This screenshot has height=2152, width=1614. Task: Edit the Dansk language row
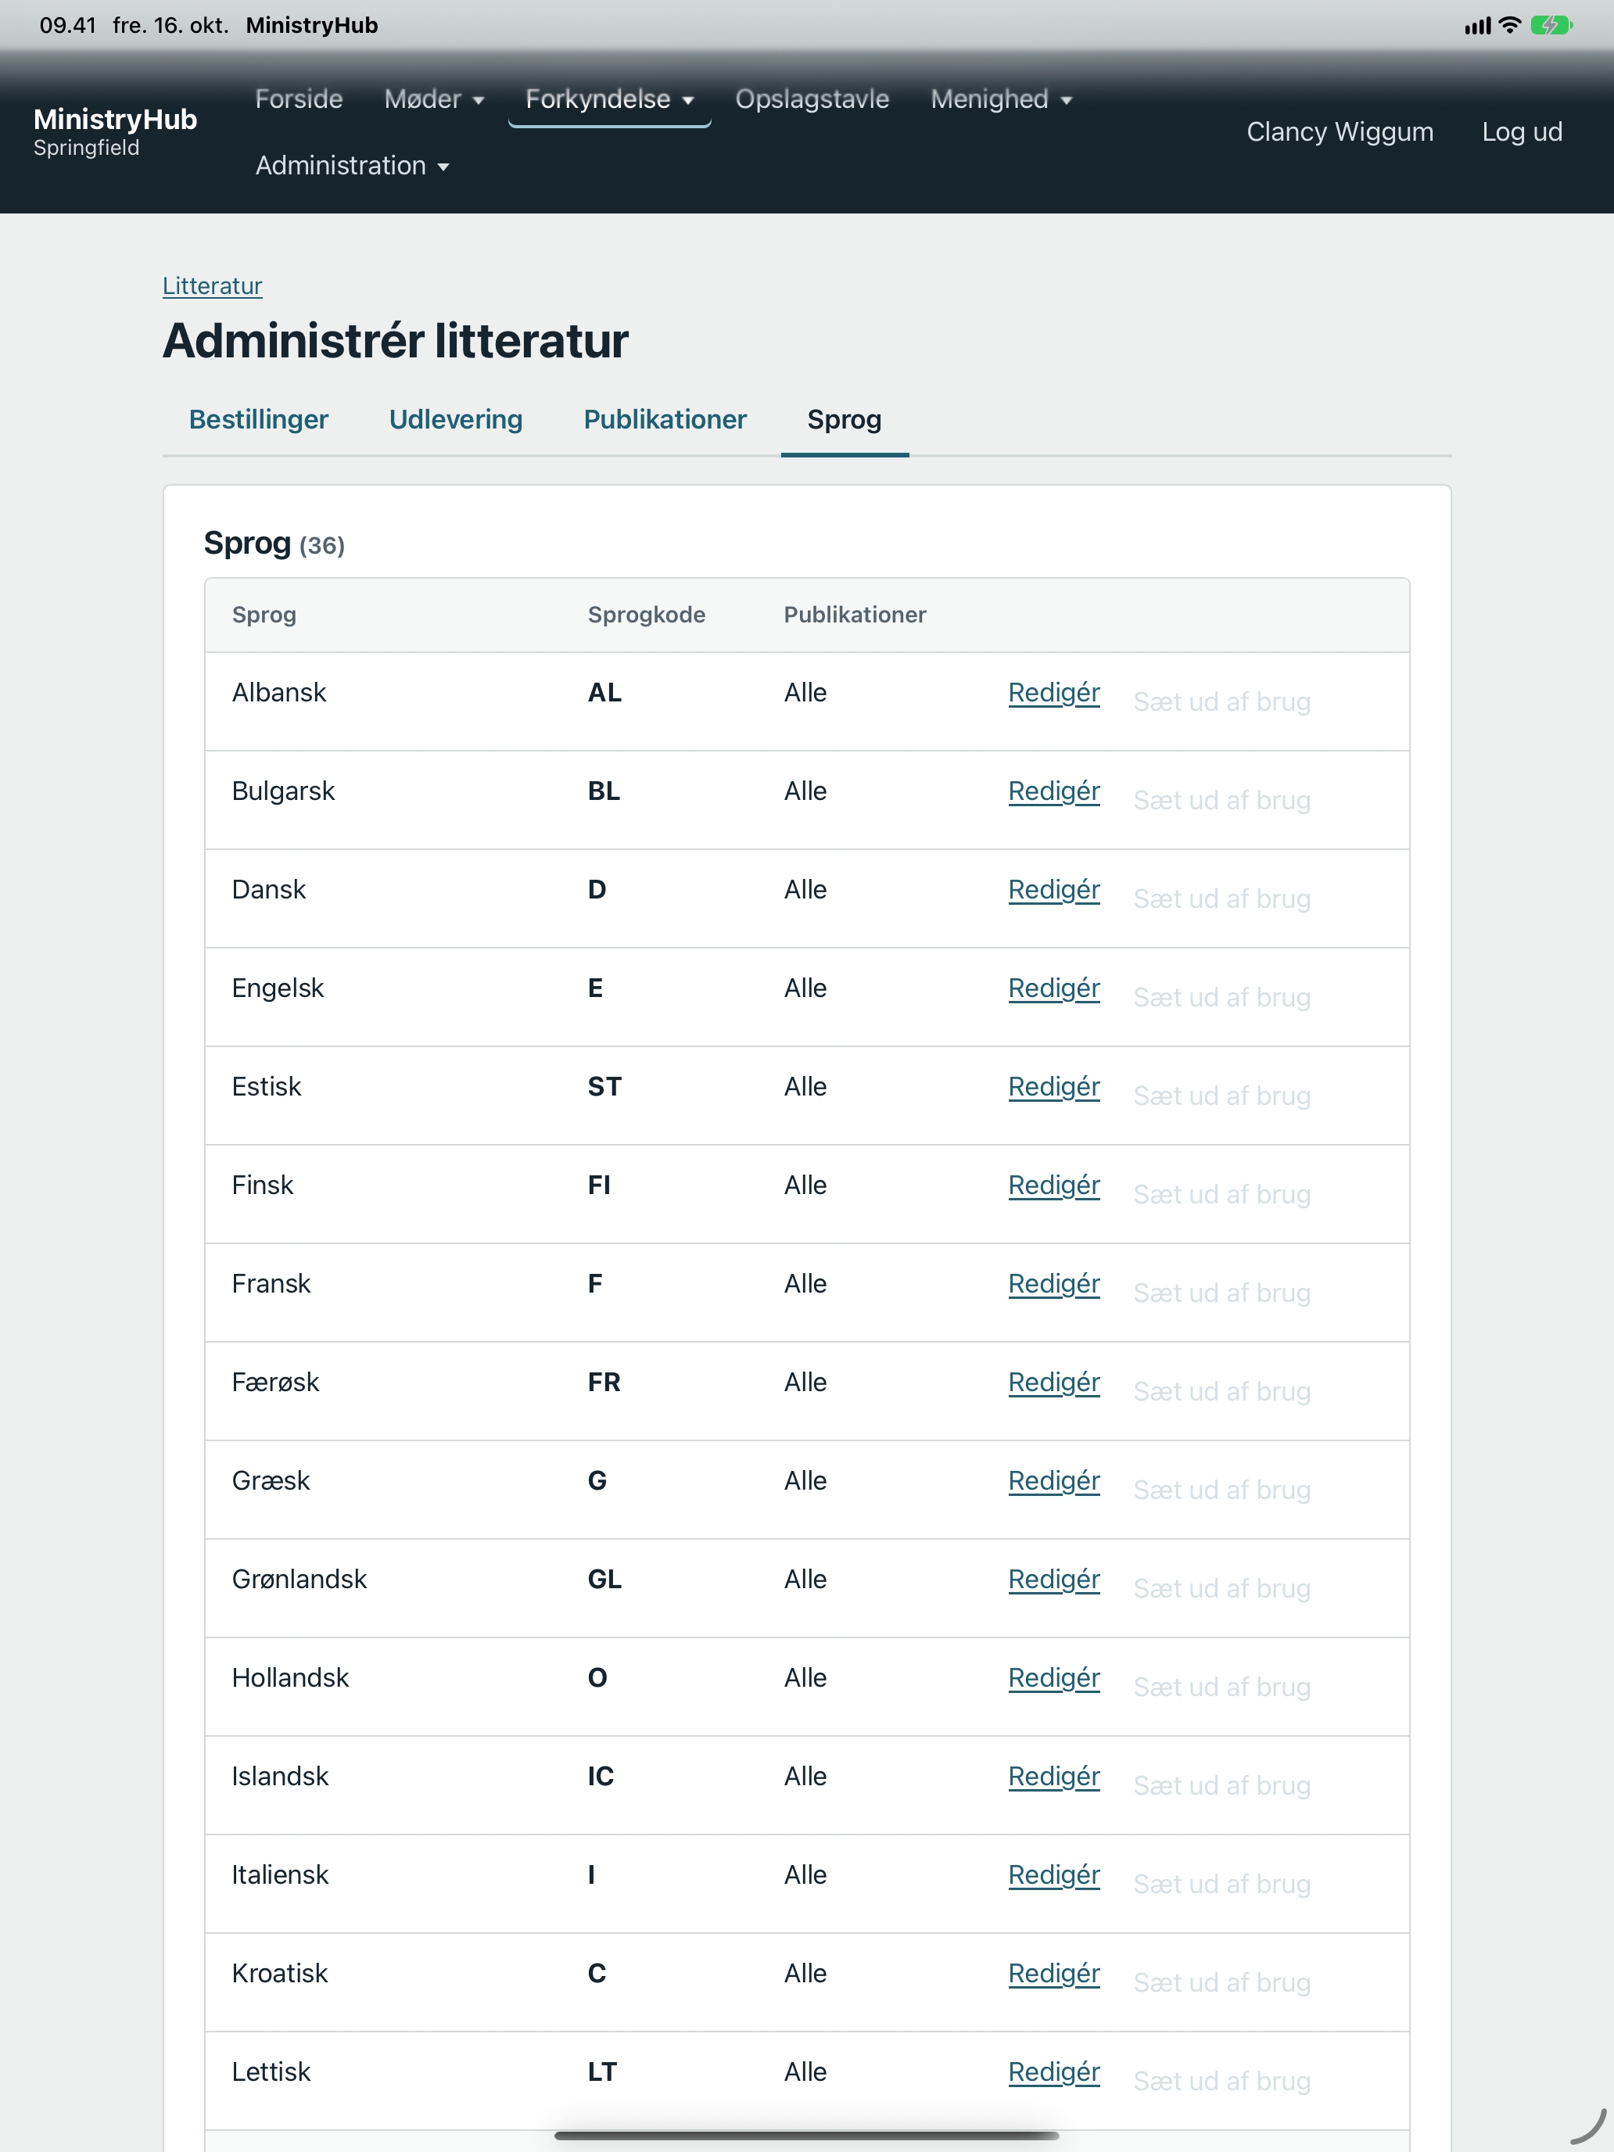1053,889
